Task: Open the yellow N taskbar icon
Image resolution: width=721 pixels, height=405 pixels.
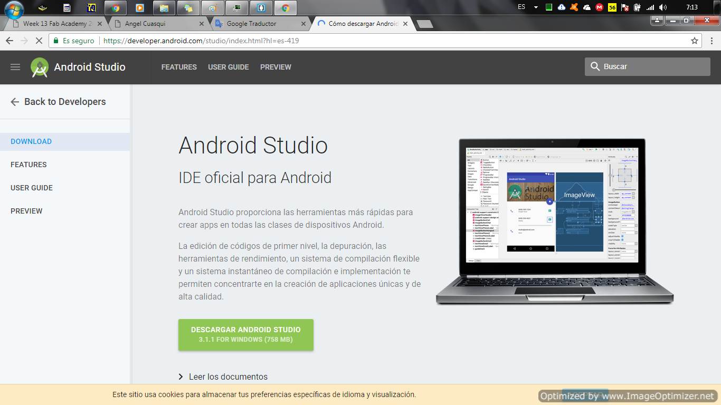Action: click(91, 8)
